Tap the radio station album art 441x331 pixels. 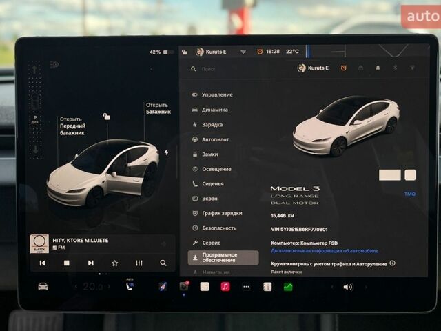click(x=39, y=243)
